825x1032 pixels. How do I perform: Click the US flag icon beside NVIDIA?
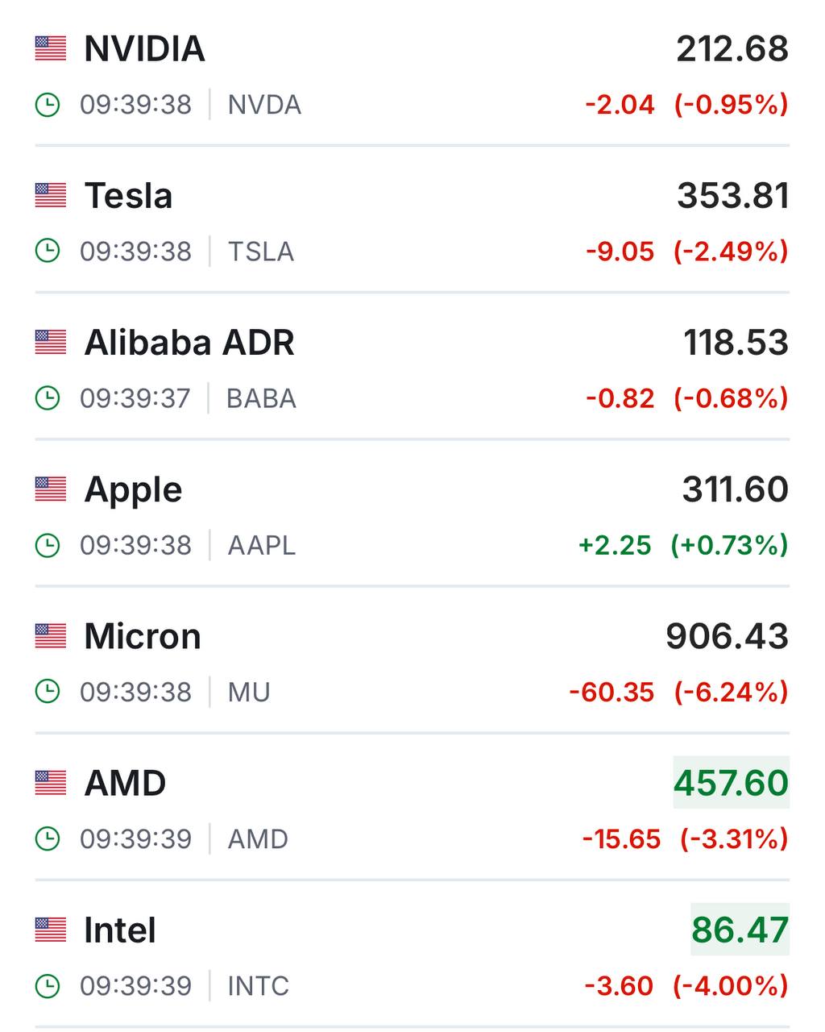[50, 49]
